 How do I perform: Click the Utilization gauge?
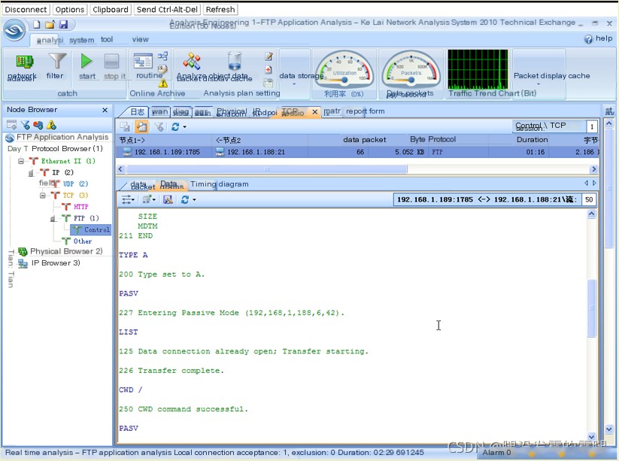point(344,68)
